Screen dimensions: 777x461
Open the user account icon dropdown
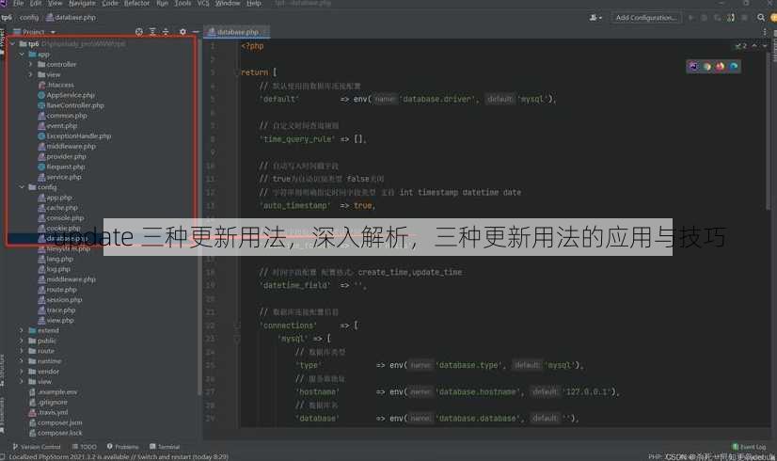(595, 17)
